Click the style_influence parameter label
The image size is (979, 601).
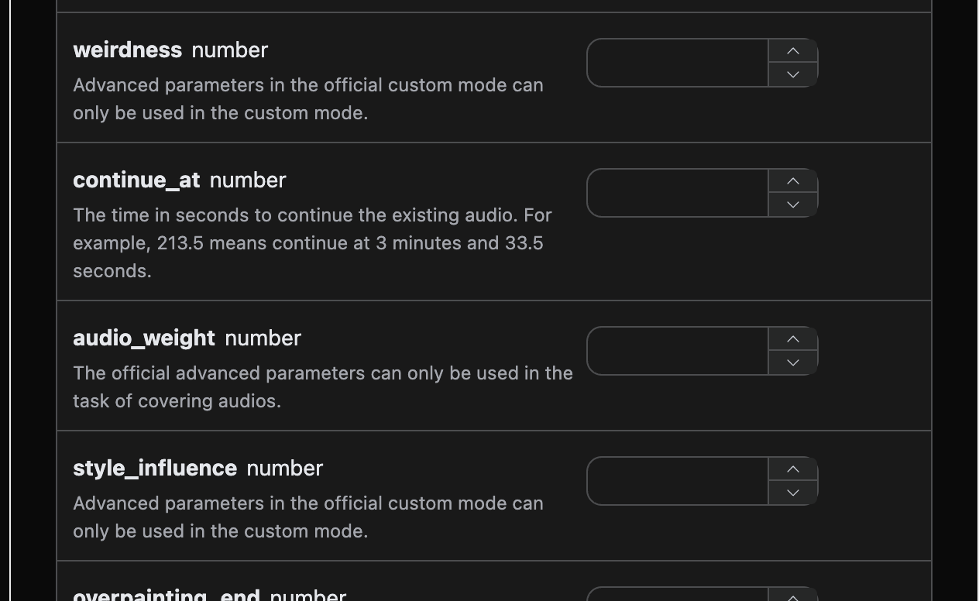point(155,469)
